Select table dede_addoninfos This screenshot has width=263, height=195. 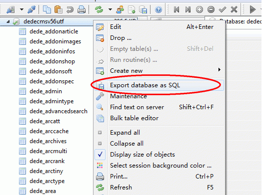(x=52, y=51)
